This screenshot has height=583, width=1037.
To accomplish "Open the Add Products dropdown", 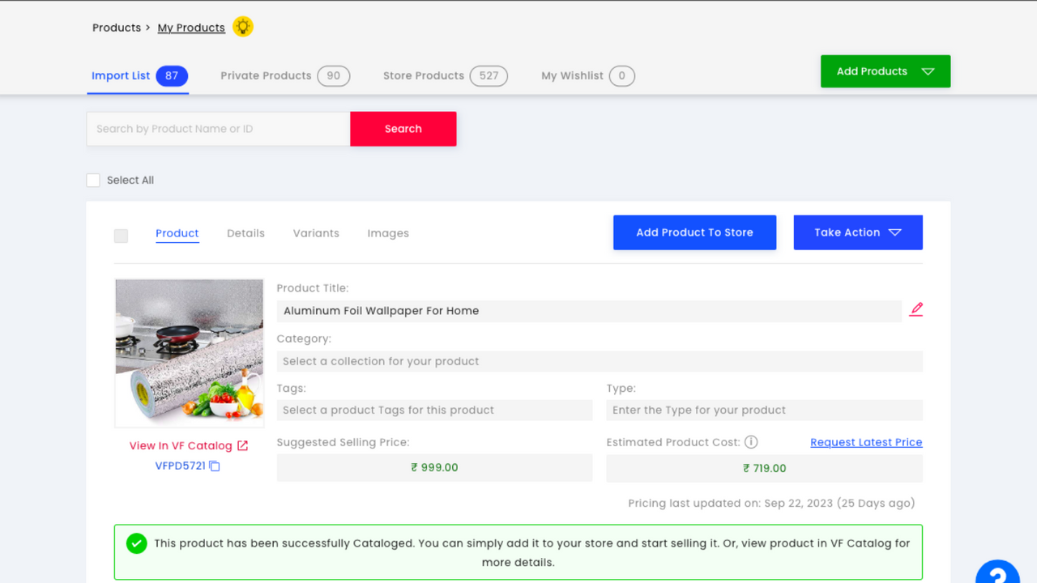I will (x=885, y=71).
